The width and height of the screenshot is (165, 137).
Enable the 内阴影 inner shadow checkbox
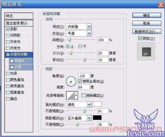pyautogui.click(x=8, y=35)
